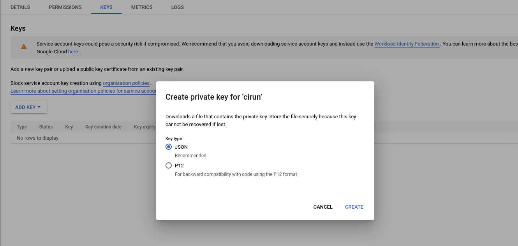Open the ADD KEY dropdown
Screen dimensions: 518x246
(28, 107)
